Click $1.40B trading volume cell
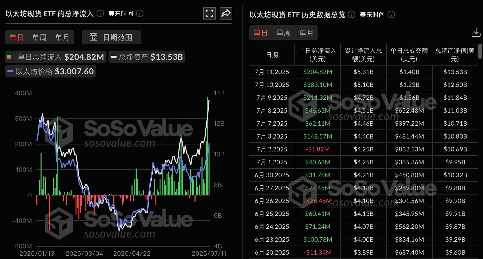Screen dimensions: 483x259 (409, 72)
